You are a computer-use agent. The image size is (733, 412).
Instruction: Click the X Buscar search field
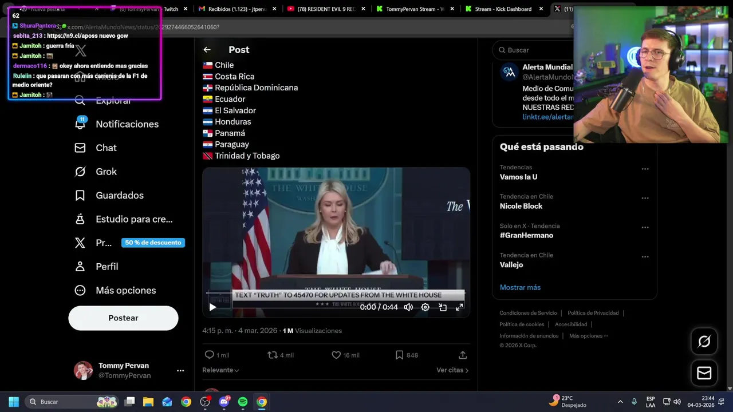[x=533, y=50]
